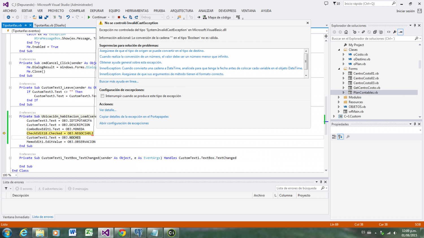Screen dimensions: 424x238
Task: Collapse the Clases folder in solution tree
Action: pyautogui.click(x=339, y=50)
